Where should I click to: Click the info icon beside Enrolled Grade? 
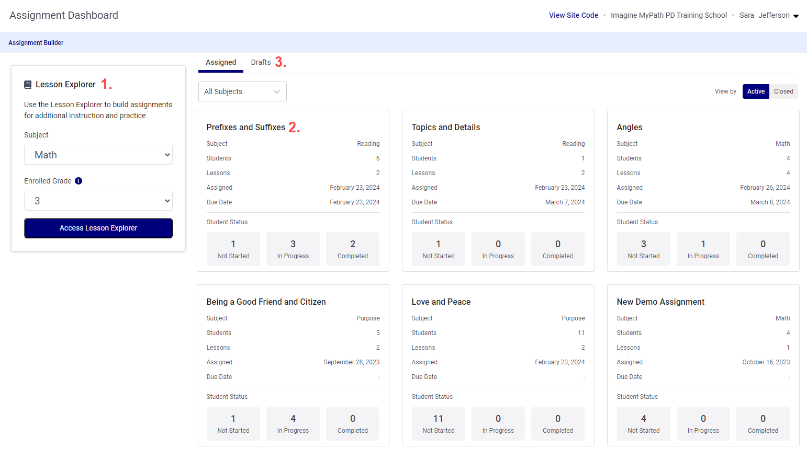click(x=79, y=181)
